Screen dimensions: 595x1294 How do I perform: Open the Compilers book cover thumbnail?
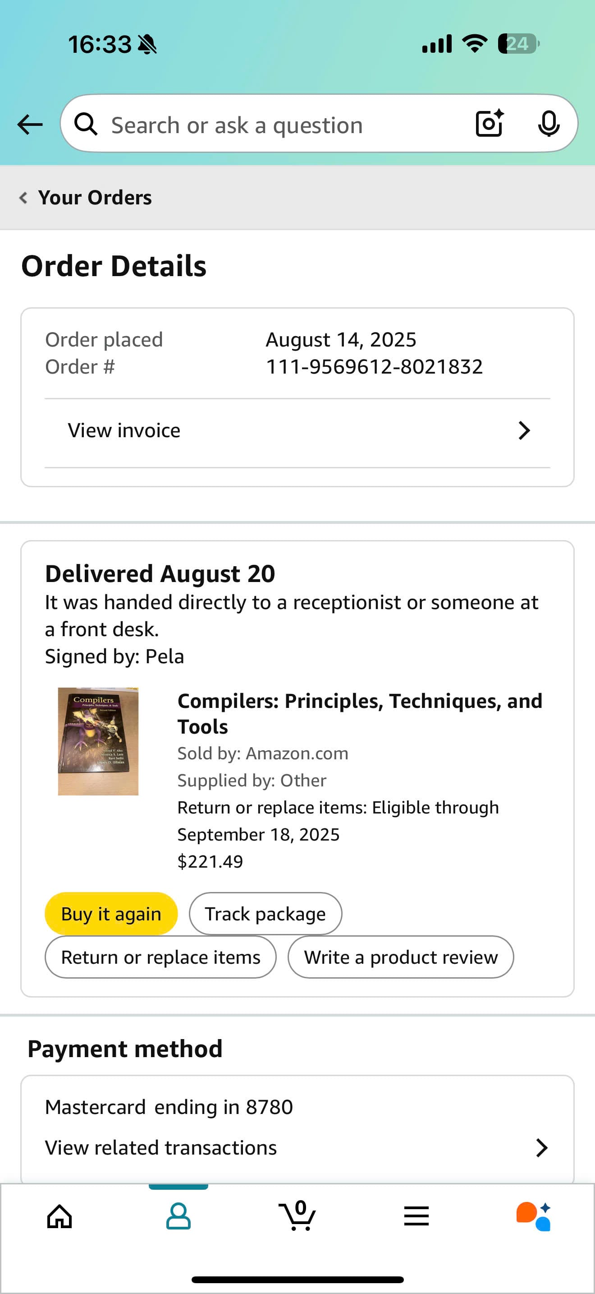pos(98,741)
